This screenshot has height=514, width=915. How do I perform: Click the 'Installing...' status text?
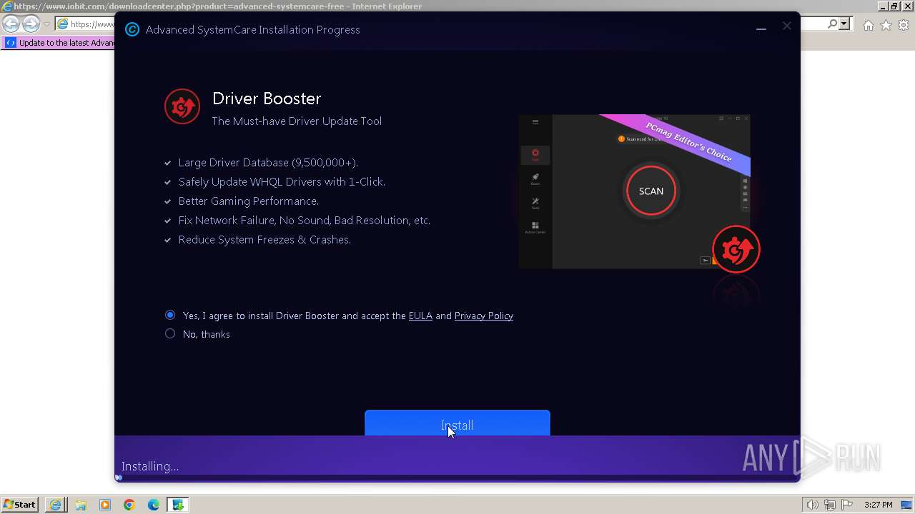(150, 466)
